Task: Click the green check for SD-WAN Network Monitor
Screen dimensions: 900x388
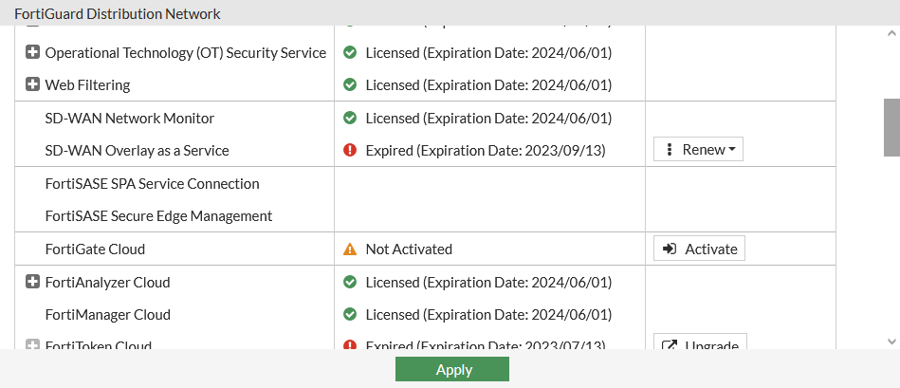Action: [350, 118]
